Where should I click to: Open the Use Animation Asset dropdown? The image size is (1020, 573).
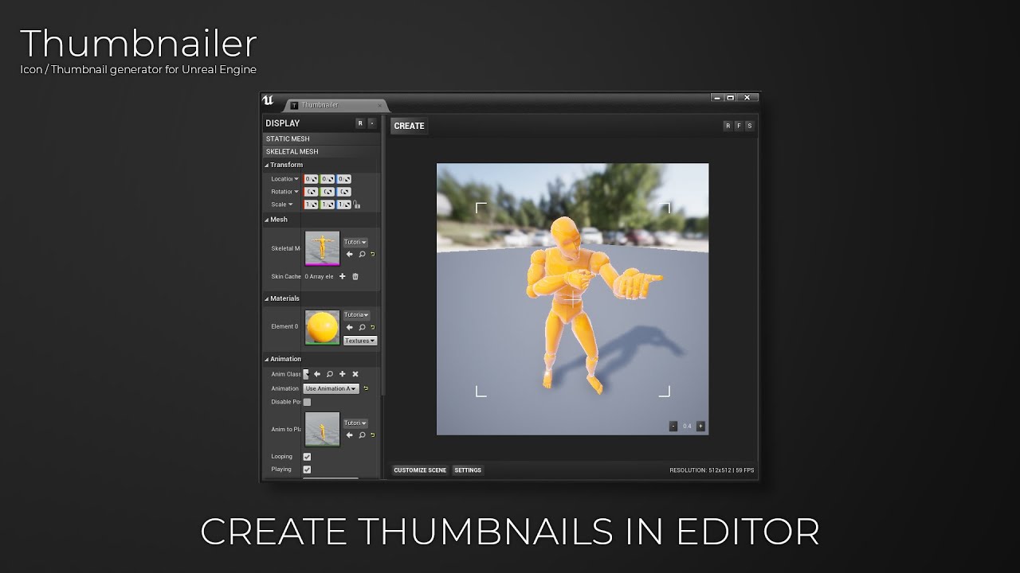pos(331,388)
